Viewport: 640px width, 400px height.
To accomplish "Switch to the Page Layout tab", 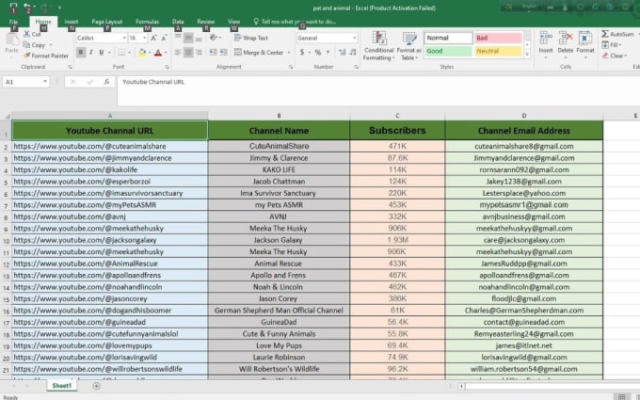I will tap(107, 22).
